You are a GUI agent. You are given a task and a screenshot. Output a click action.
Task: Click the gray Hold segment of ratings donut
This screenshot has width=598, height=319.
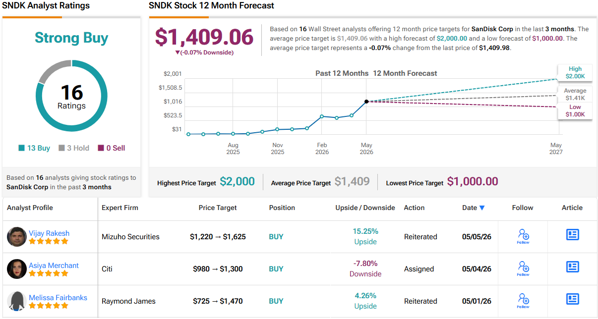point(51,70)
